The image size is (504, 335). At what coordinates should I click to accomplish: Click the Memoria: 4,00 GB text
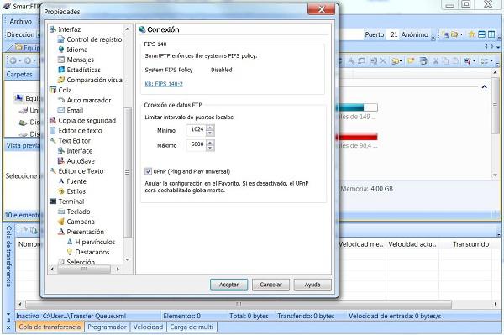367,189
